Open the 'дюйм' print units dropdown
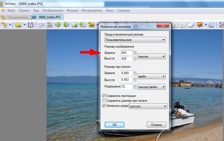Image resolution: width=224 pixels, height=141 pixels. [x=151, y=76]
